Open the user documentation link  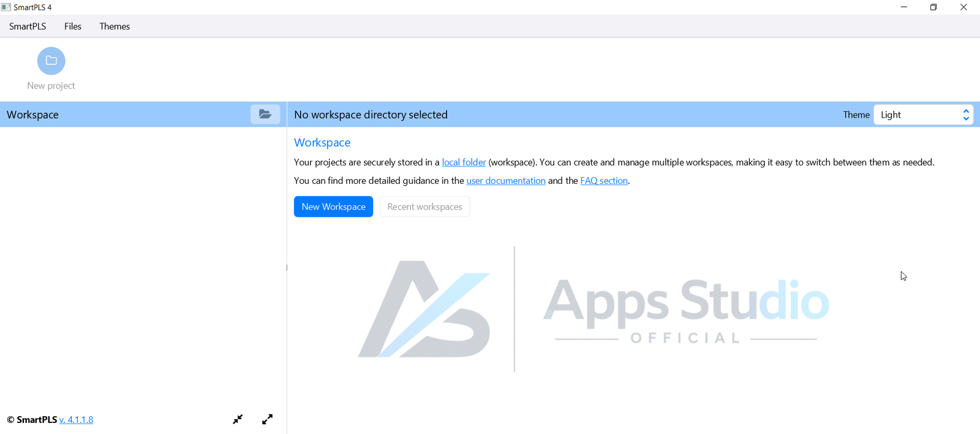(506, 181)
